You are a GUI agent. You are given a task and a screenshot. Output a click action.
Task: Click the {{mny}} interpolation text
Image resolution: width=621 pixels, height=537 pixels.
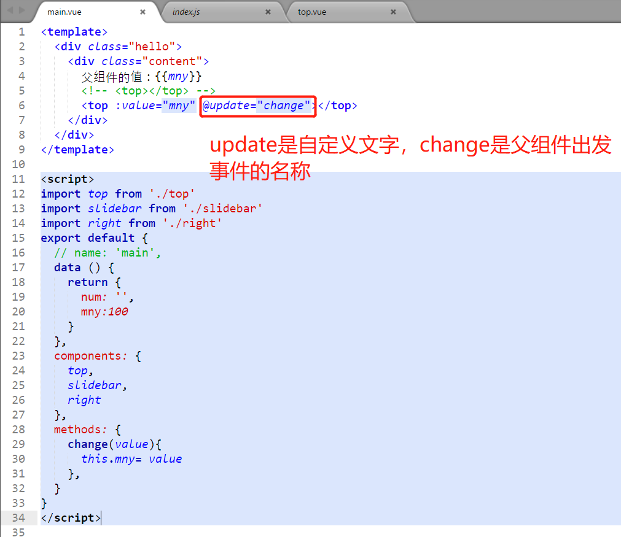click(178, 76)
